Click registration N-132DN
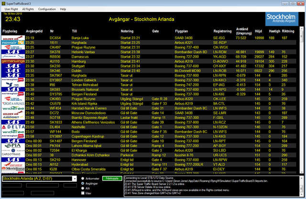306x199 pixels. [x=220, y=127]
